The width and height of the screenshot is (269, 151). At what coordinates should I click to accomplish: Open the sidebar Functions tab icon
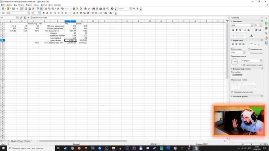[x=266, y=43]
